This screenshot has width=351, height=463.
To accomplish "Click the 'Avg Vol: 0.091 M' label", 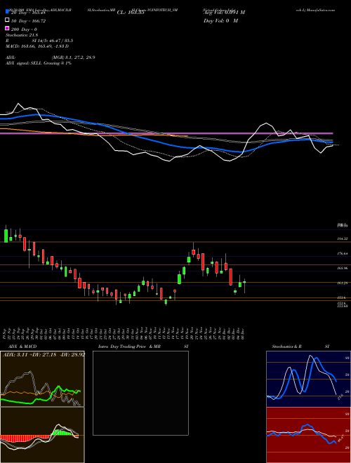I will pos(224,13).
